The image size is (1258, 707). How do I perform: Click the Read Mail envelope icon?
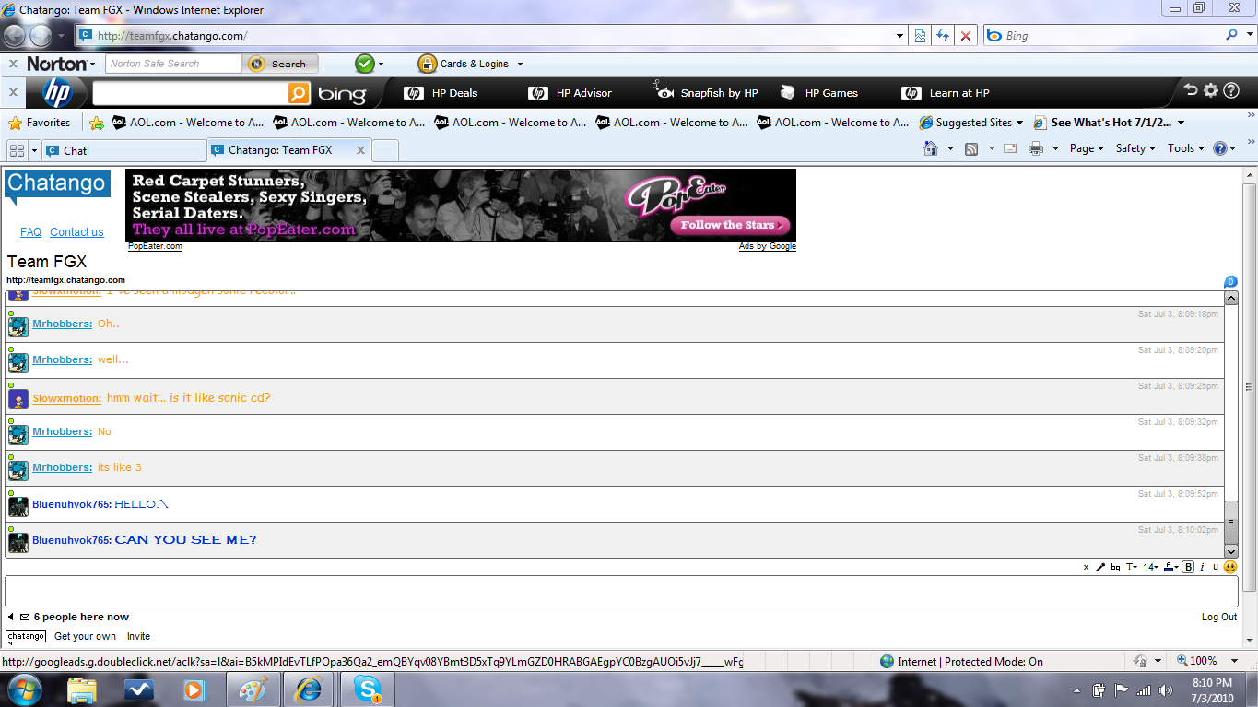(x=1010, y=148)
